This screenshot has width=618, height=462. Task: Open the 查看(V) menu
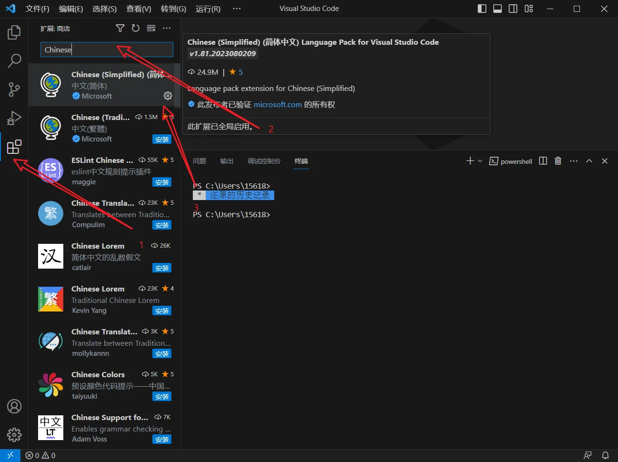(x=139, y=9)
